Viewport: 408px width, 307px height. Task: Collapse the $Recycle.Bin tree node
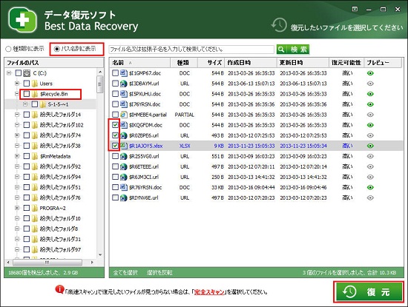tap(17, 94)
